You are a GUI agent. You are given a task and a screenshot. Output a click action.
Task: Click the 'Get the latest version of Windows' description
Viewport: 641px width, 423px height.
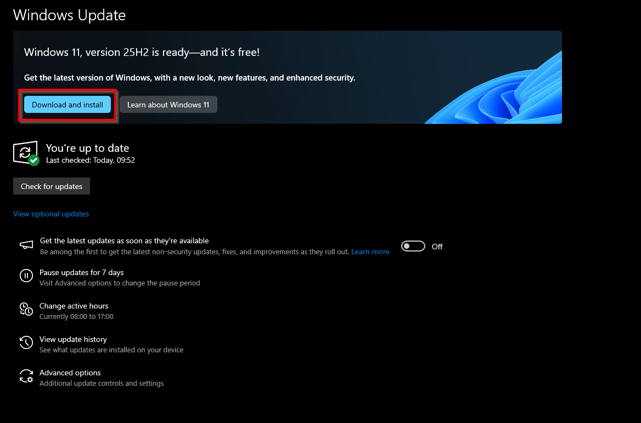coord(190,78)
